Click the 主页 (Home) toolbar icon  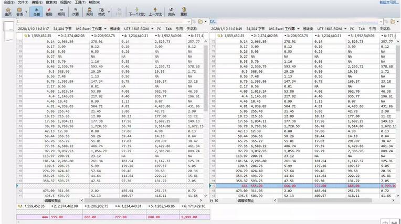click(x=7, y=11)
